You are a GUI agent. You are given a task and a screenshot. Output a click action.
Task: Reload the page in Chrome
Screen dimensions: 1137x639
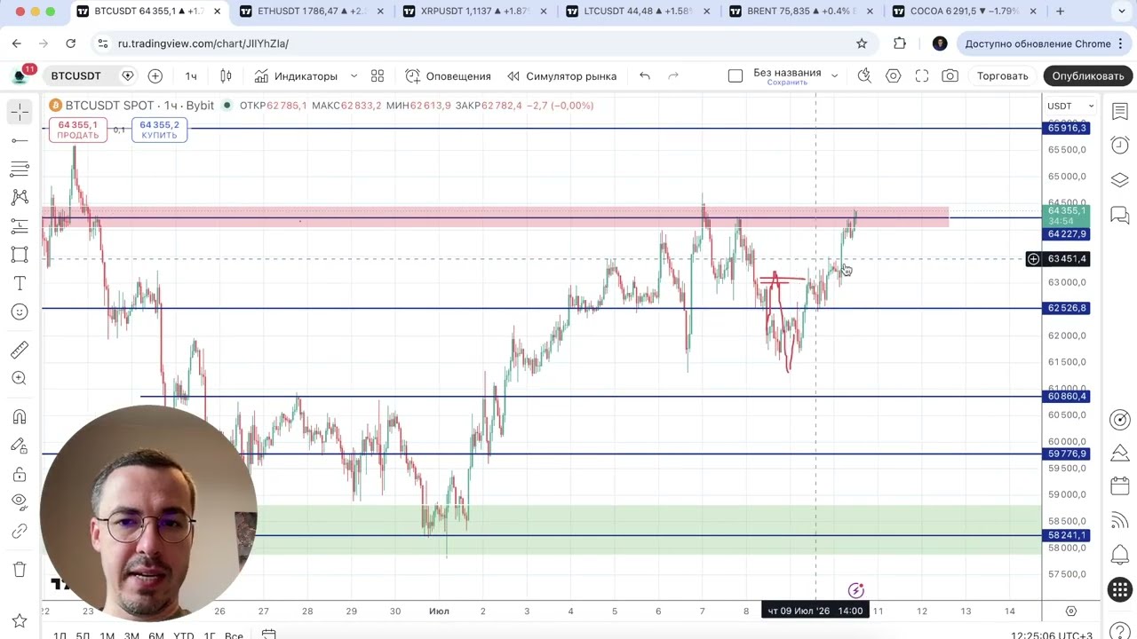click(70, 43)
